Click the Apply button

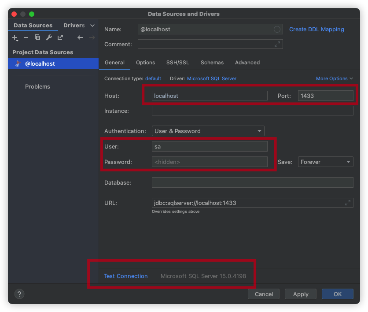pos(300,294)
